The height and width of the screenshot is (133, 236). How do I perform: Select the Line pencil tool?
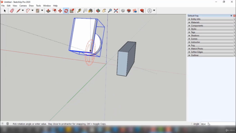point(18,11)
